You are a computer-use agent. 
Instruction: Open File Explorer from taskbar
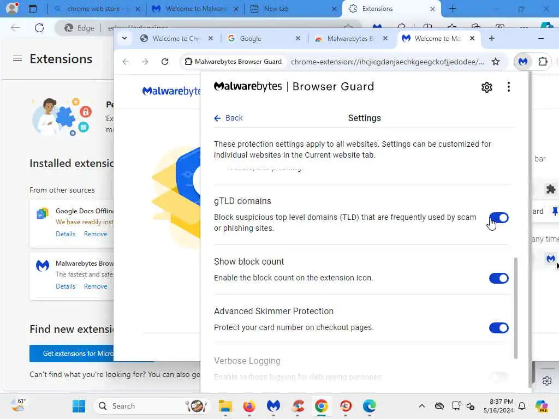tap(225, 406)
